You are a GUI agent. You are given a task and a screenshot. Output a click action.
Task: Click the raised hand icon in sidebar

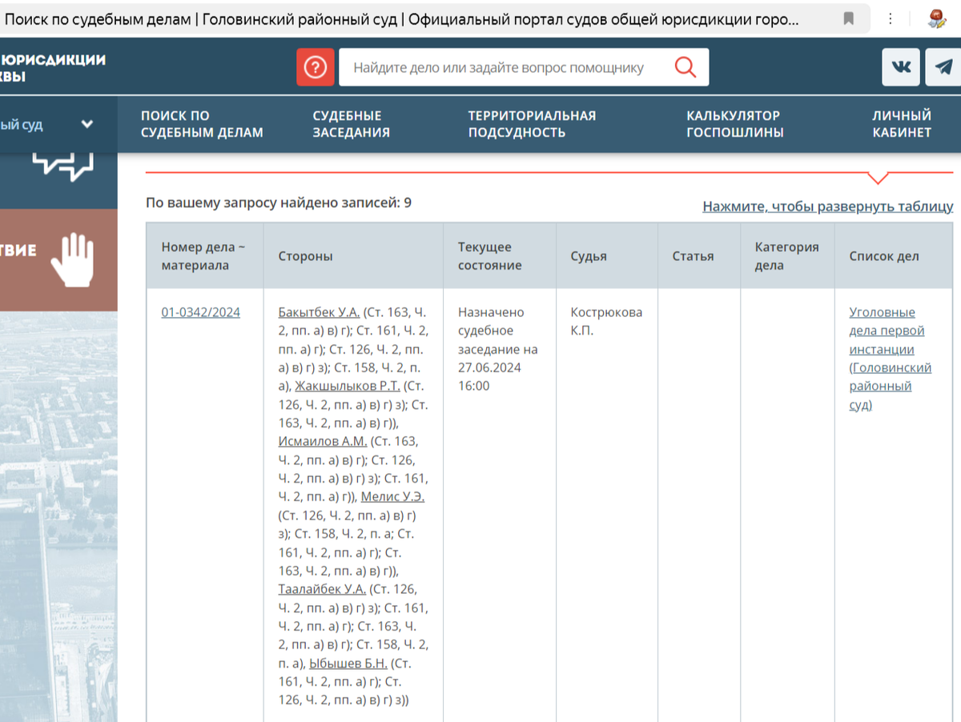[x=73, y=259]
